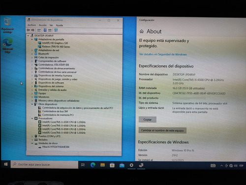Collapse the Unidades de disco node
This screenshot has width=246, height=185.
32,143
